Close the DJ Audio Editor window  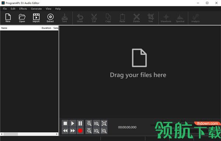216,3
